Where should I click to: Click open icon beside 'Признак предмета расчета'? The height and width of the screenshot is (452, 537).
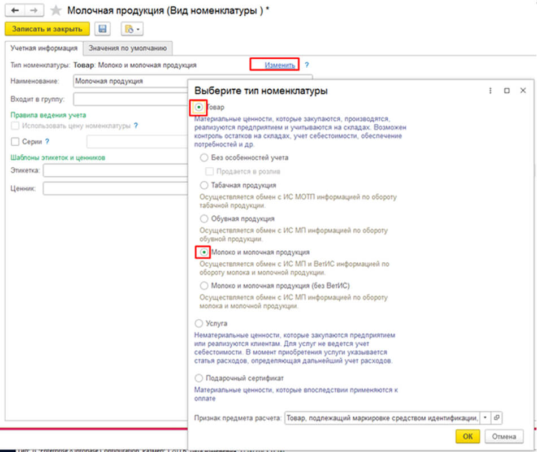[x=496, y=418]
